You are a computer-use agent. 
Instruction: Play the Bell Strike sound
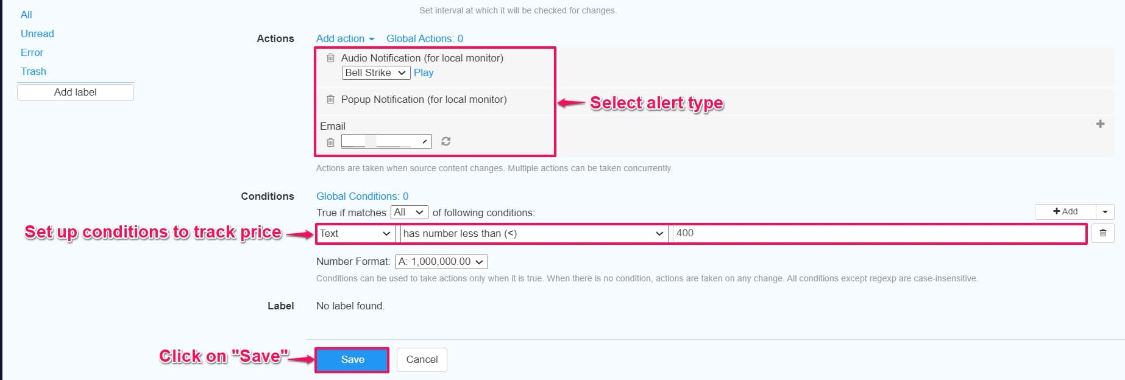pyautogui.click(x=424, y=72)
